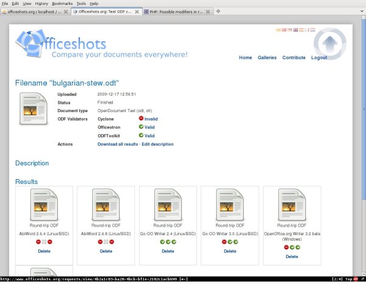The width and height of the screenshot is (366, 287).
Task: Open AbiWord 2.6.8 result document icon
Action: coord(106,205)
